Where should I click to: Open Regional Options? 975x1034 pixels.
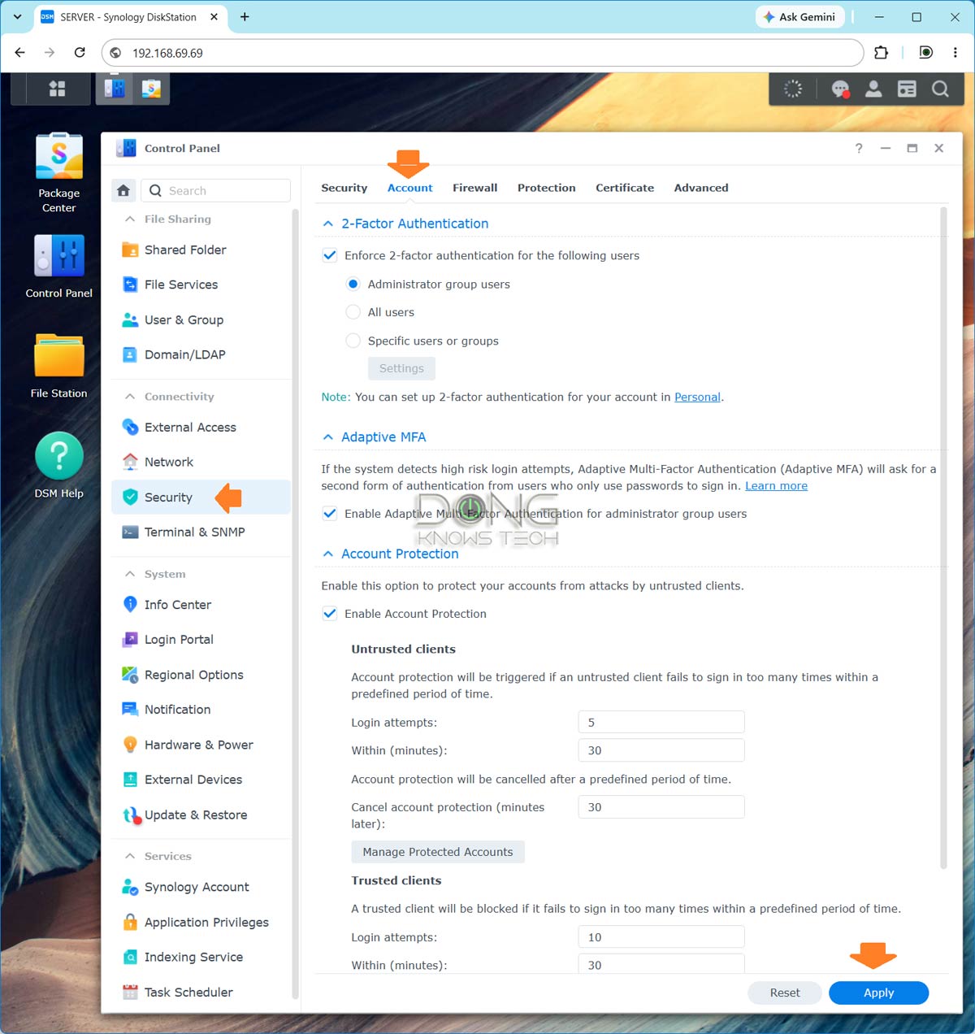point(201,675)
